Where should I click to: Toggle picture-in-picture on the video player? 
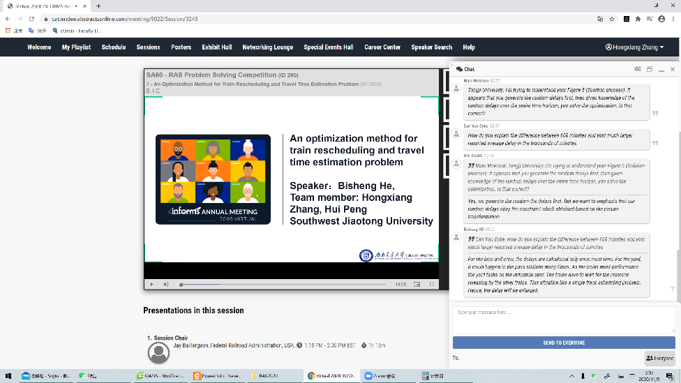click(417, 285)
